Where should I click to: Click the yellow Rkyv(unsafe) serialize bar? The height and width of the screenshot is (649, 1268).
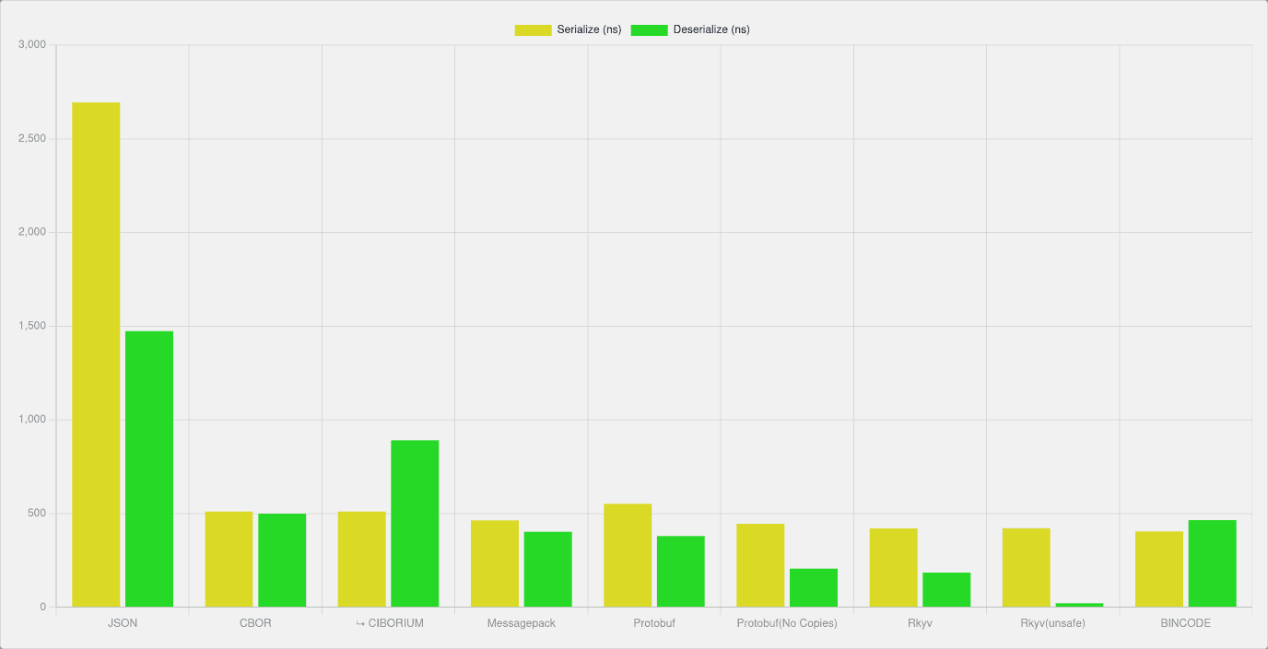pos(1026,567)
